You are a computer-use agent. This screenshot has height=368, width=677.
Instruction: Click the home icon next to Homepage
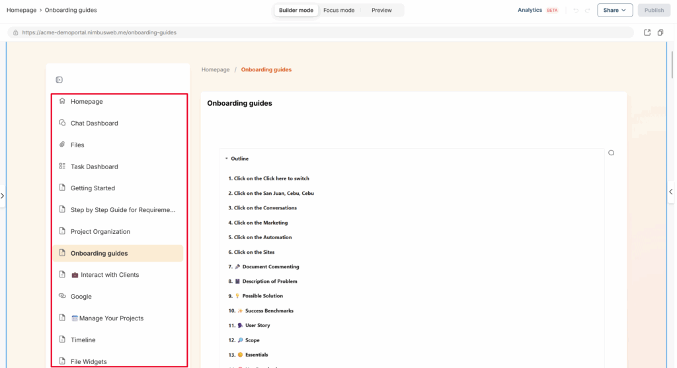pyautogui.click(x=62, y=101)
